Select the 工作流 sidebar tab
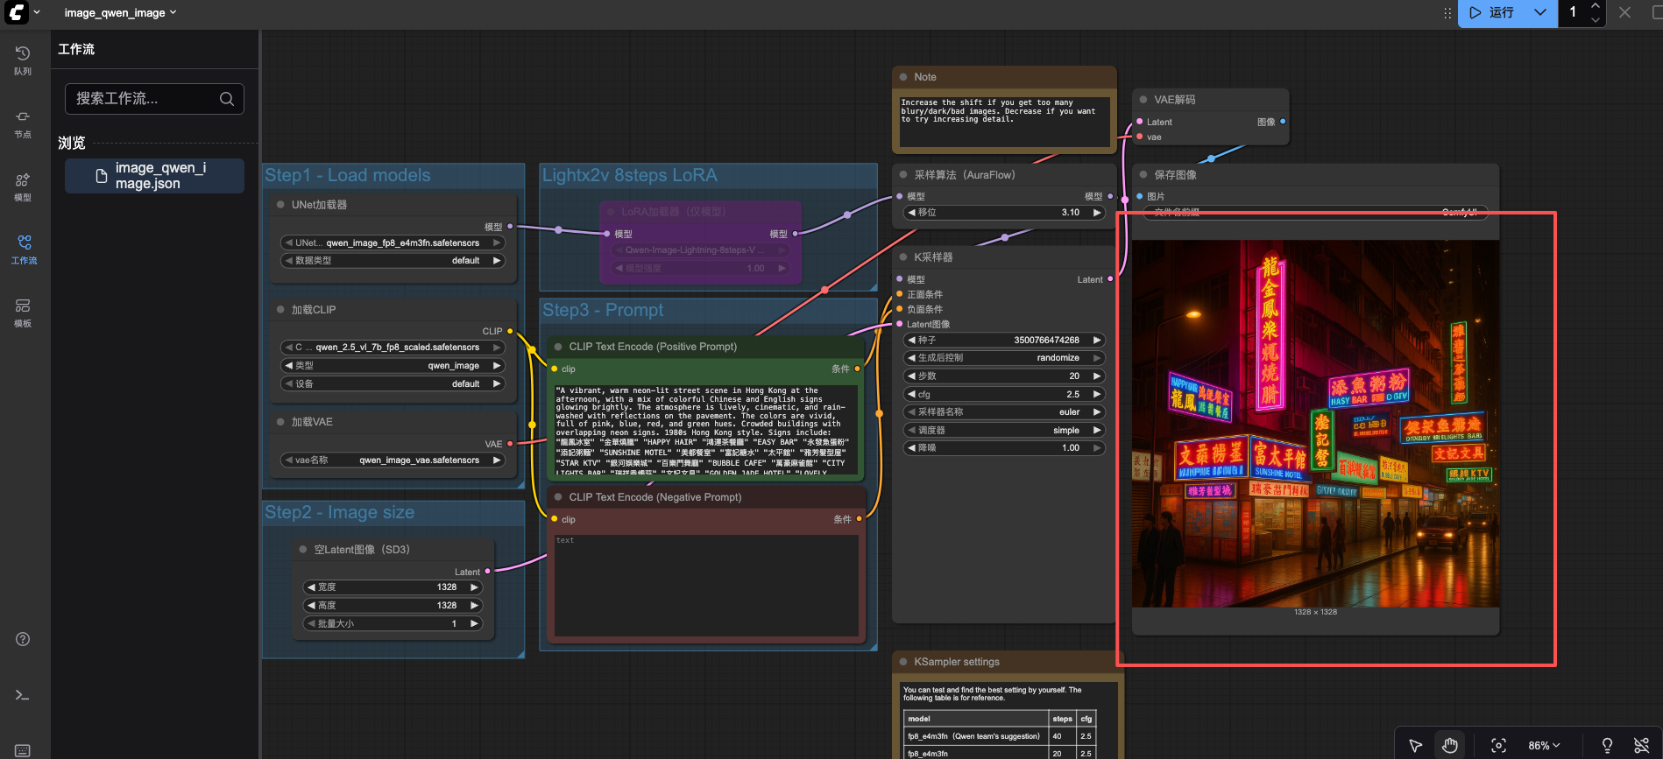Screen dimensions: 1663x759 click(23, 249)
